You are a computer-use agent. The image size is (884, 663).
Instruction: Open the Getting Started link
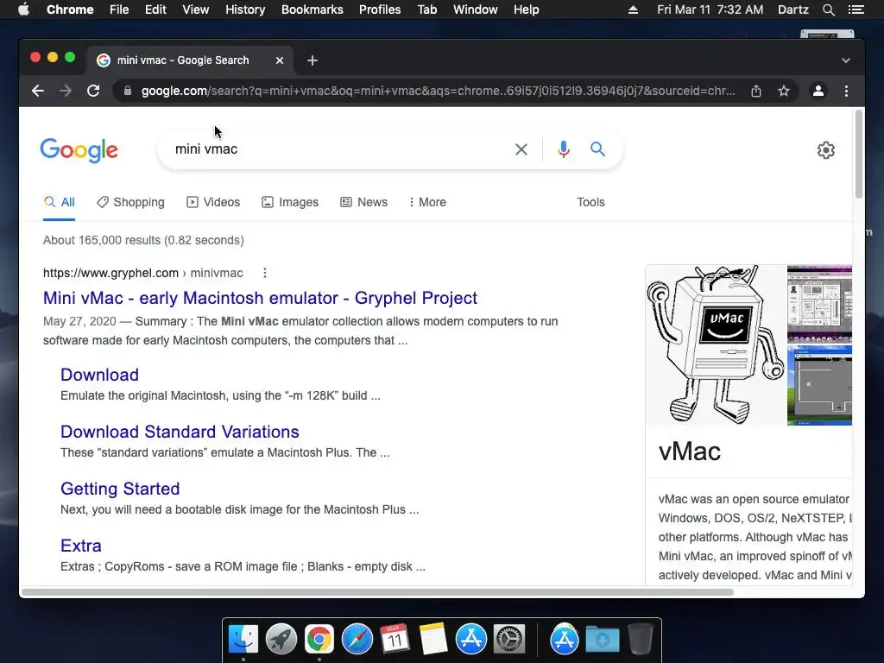pos(119,489)
